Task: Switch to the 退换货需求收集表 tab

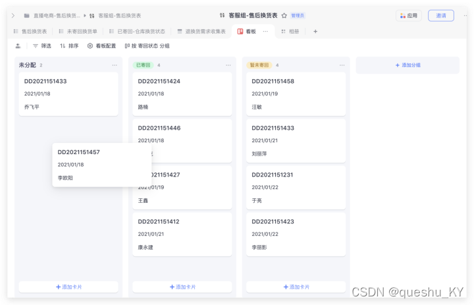Action: click(201, 32)
